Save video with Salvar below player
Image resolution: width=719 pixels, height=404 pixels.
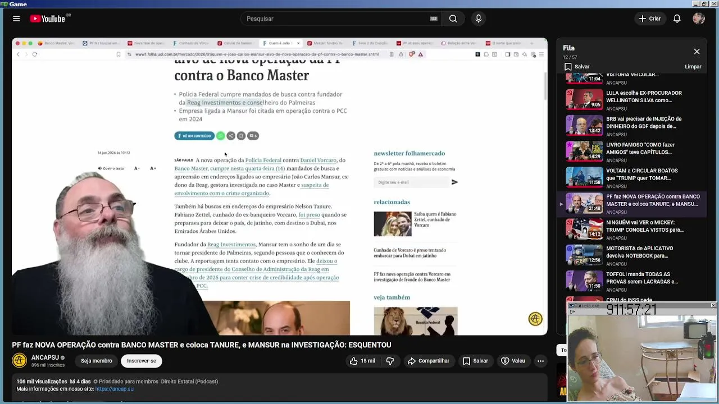coord(475,361)
